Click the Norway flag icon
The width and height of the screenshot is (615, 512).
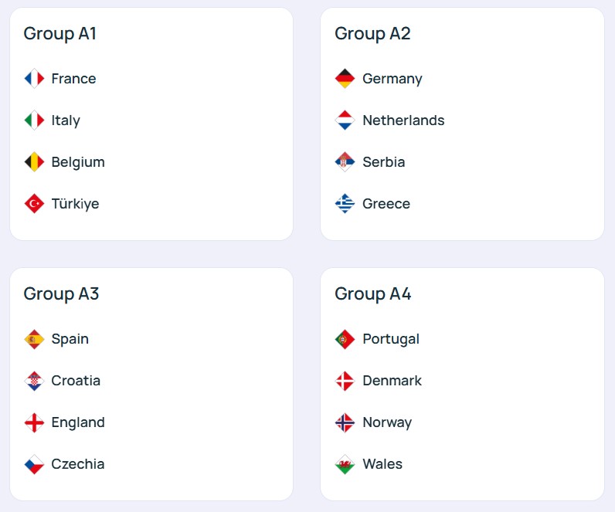(345, 422)
